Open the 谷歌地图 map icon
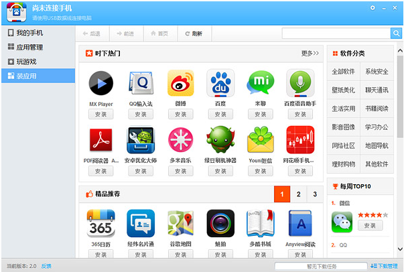Viewport: 404px width, 272px height. coord(181,223)
